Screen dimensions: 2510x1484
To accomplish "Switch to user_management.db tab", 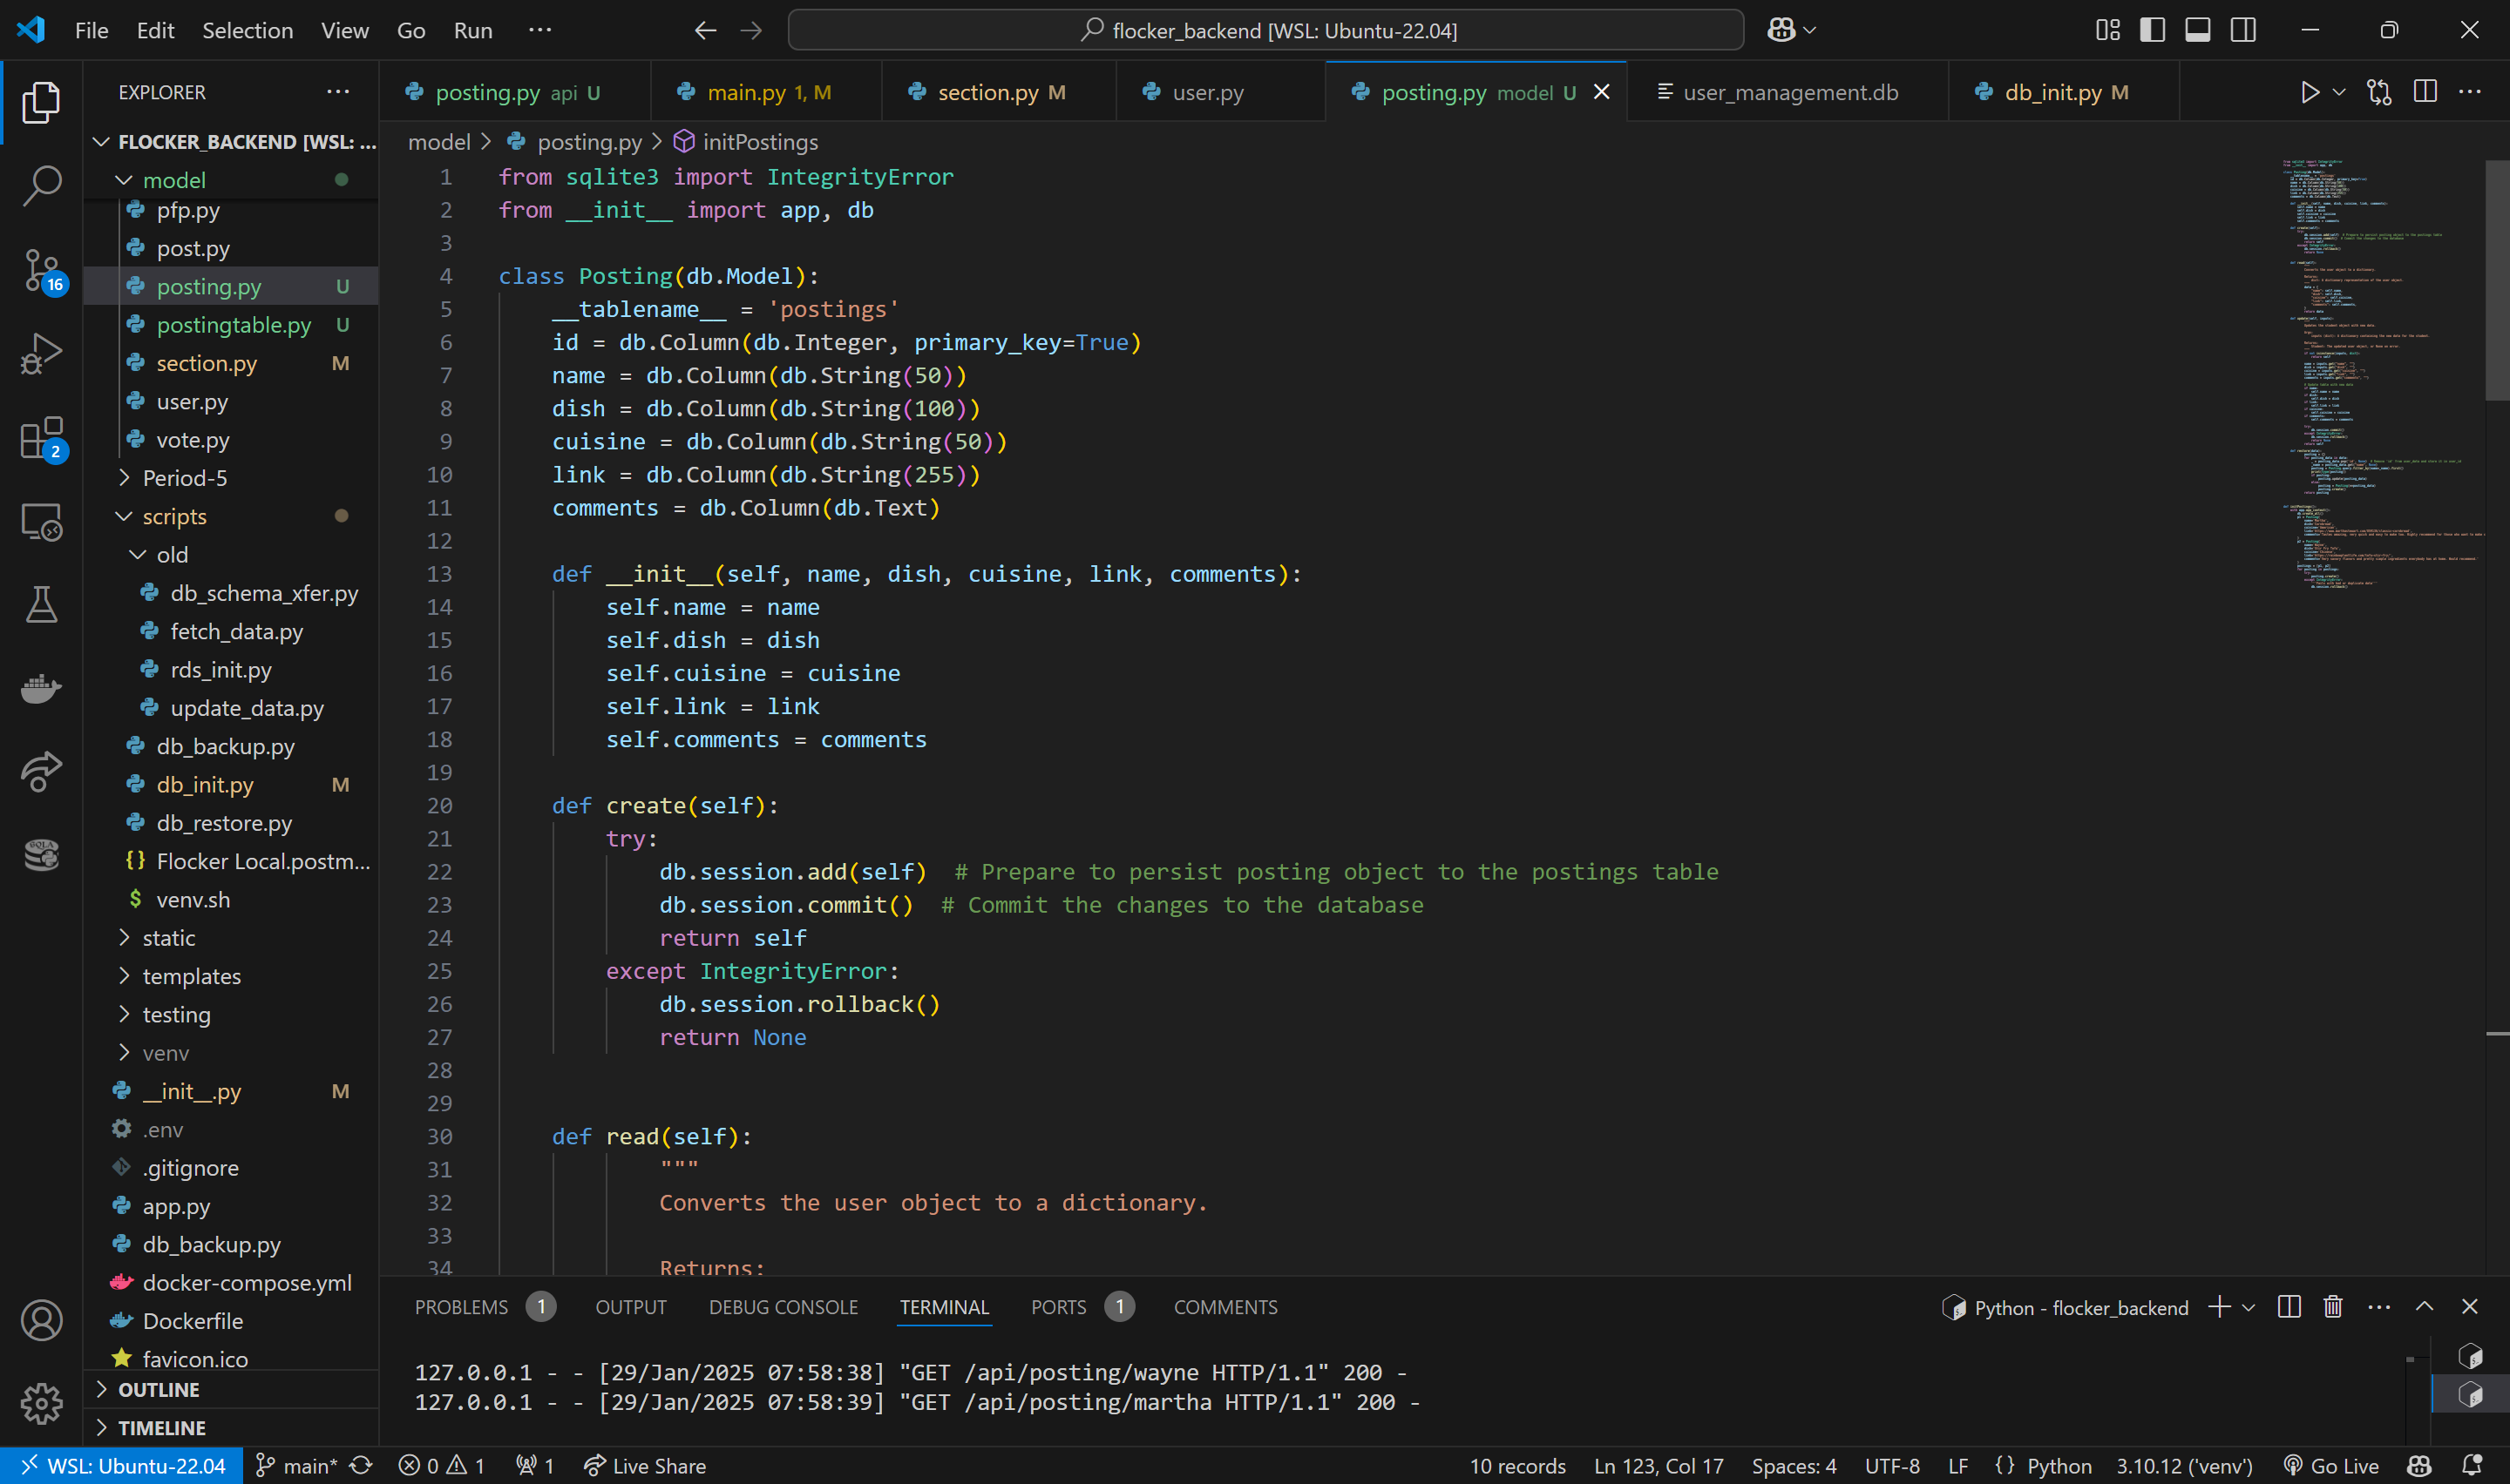I will click(1788, 92).
